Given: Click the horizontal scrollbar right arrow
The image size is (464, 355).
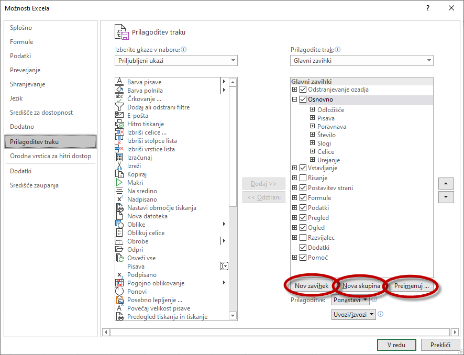Looking at the screenshot, I should point(455,332).
